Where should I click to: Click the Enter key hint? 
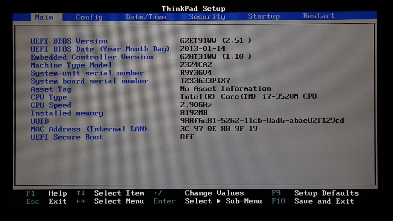point(164,201)
